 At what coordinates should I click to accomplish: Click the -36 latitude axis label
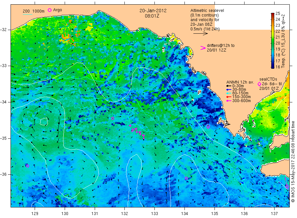point(4,174)
